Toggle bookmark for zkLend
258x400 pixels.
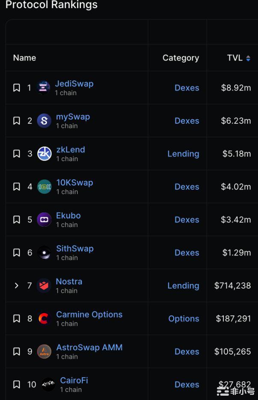17,153
